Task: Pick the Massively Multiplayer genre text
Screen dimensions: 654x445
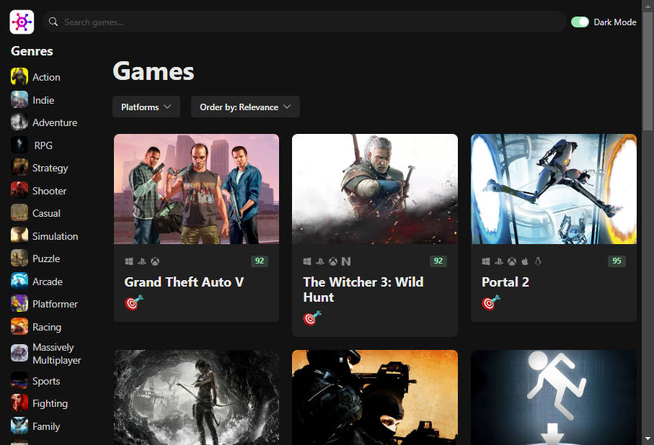Action: [x=57, y=354]
